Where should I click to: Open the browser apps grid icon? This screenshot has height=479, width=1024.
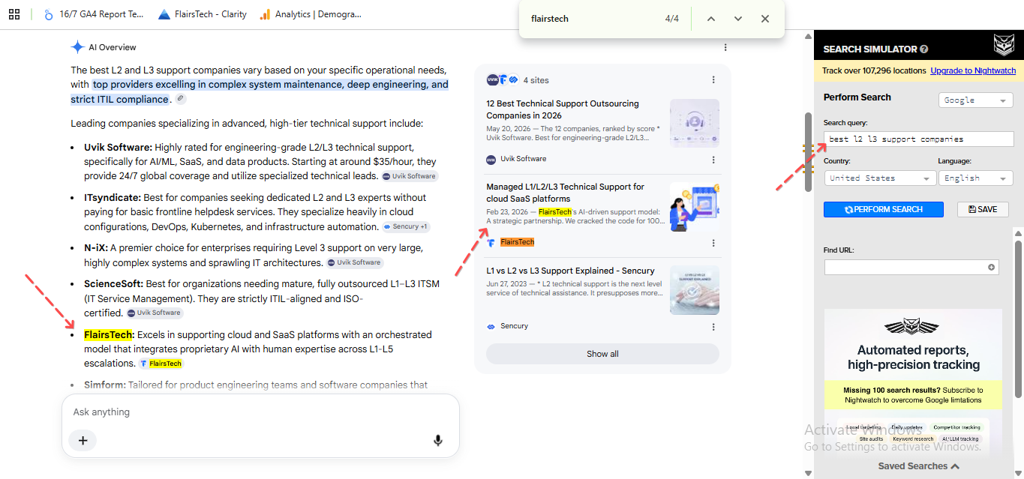(14, 14)
